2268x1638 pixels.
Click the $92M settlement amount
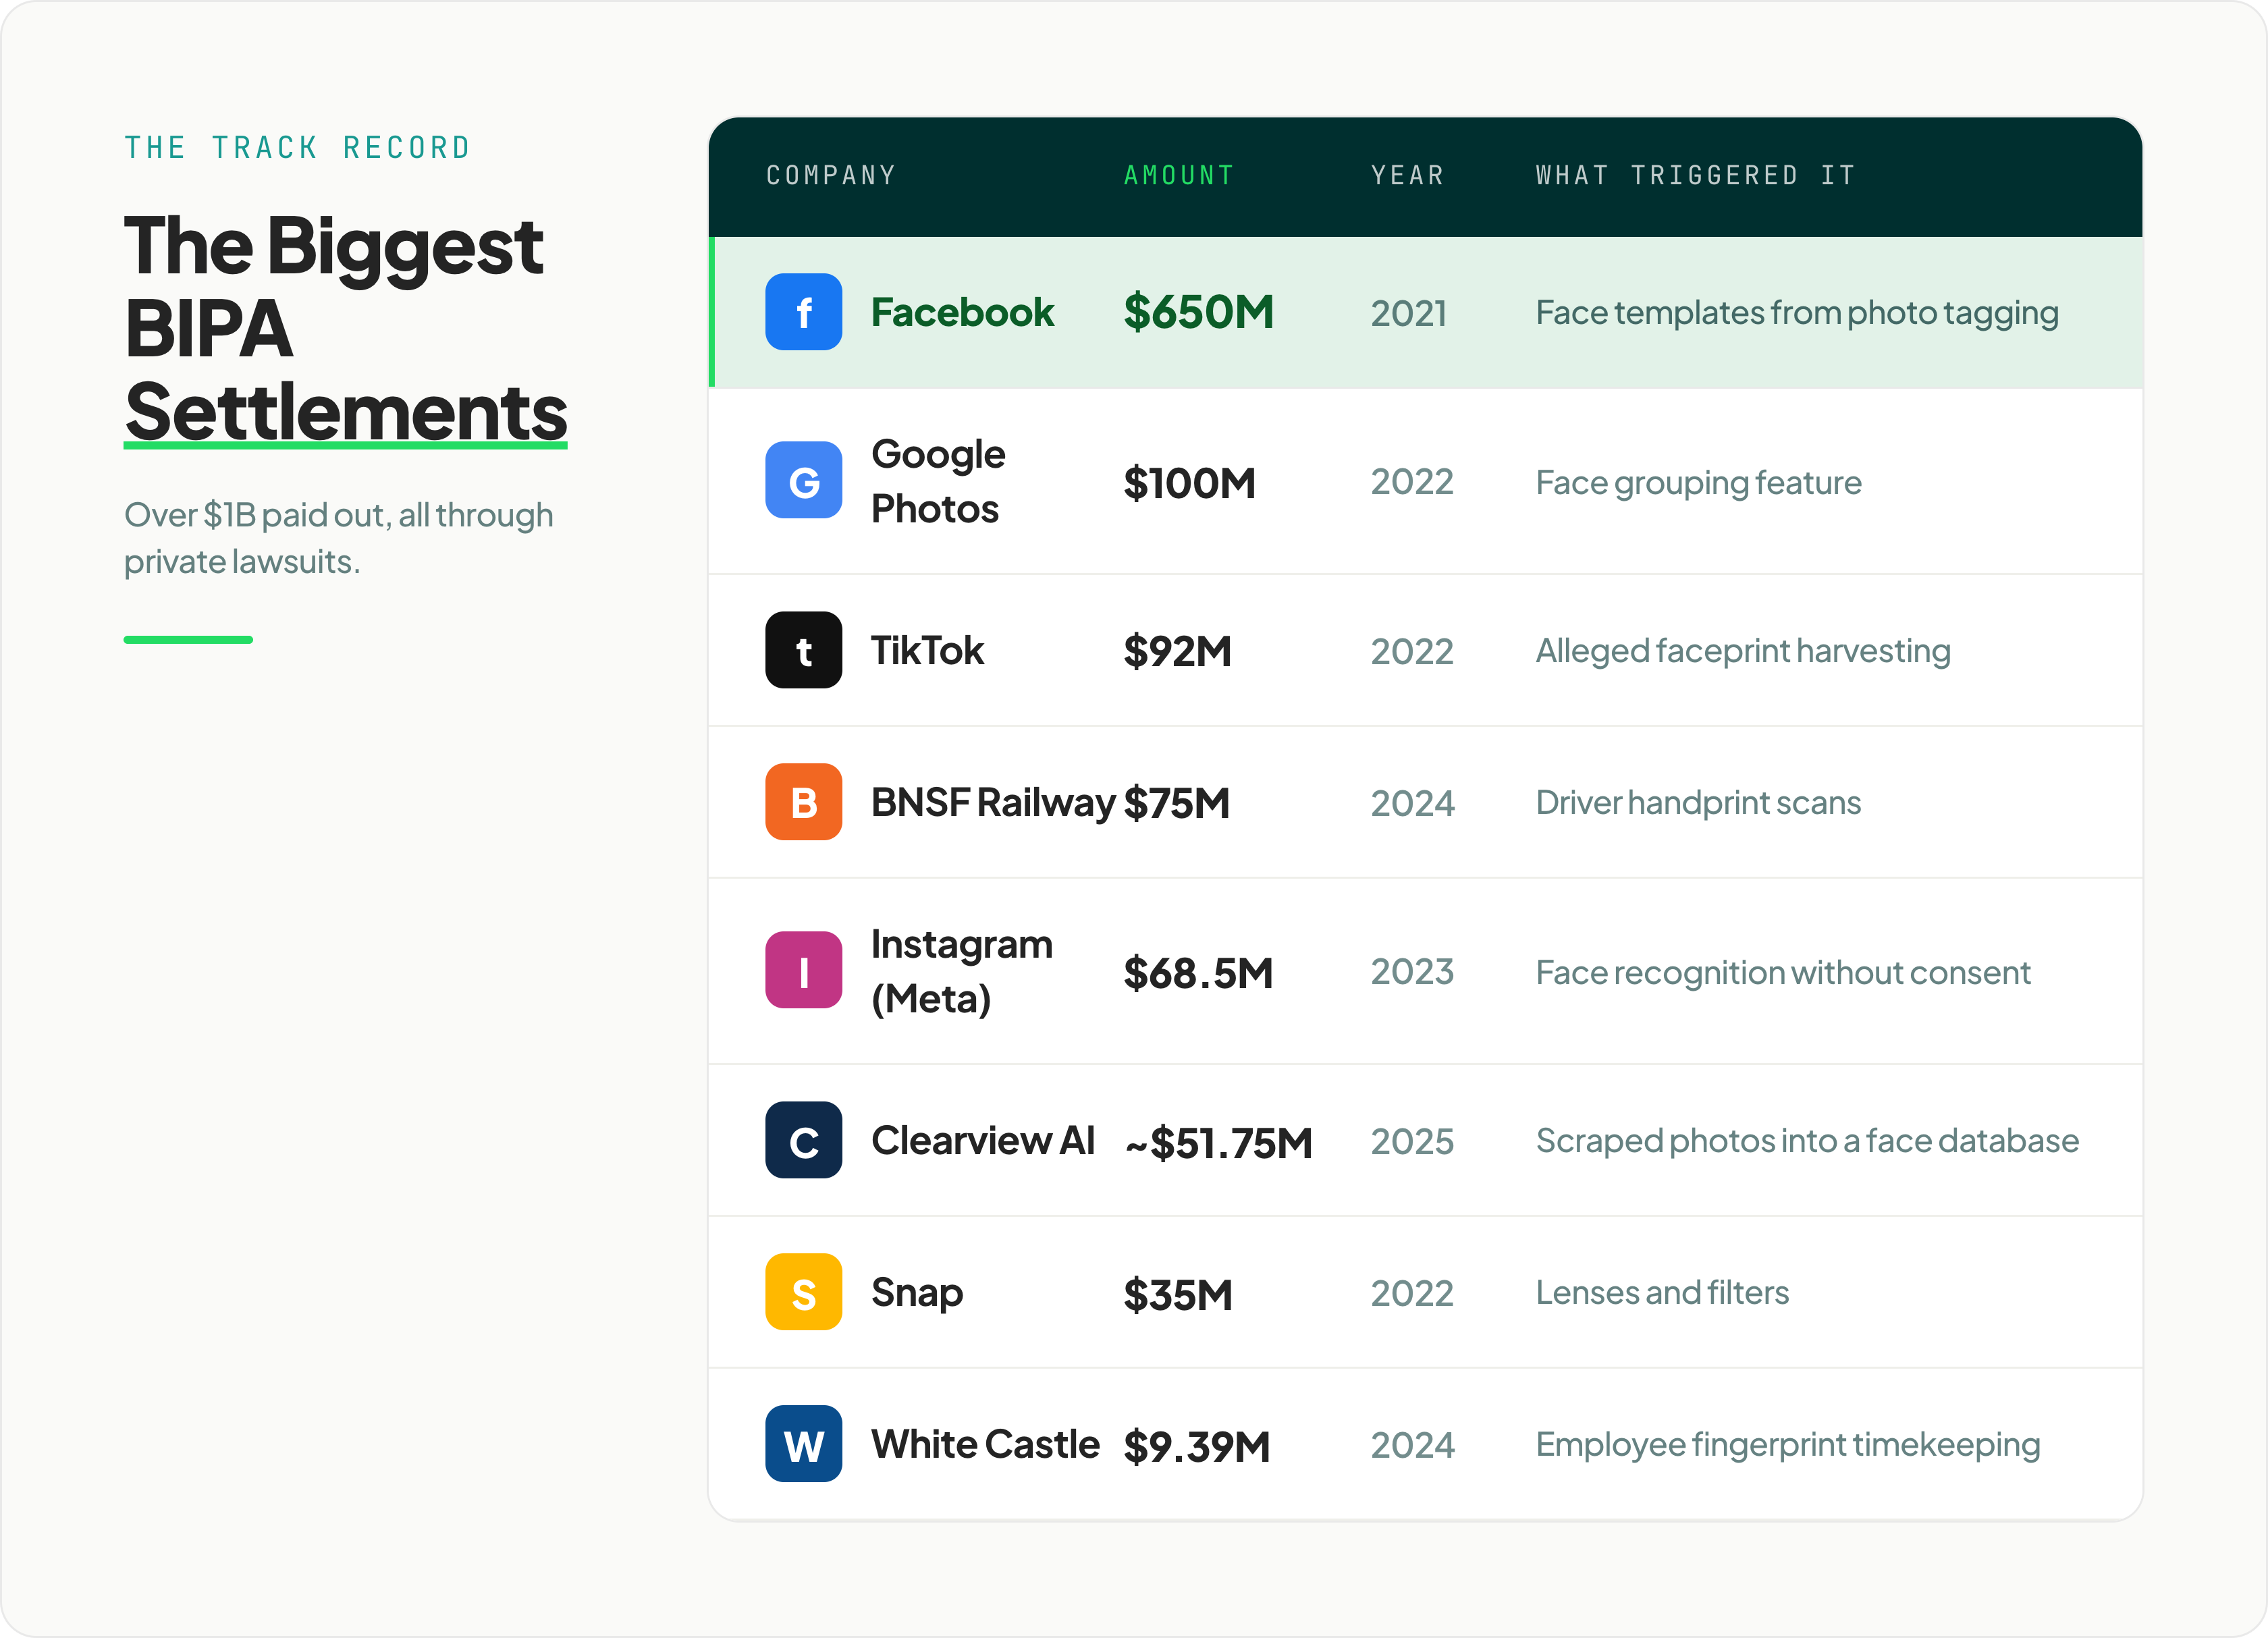pos(1177,651)
